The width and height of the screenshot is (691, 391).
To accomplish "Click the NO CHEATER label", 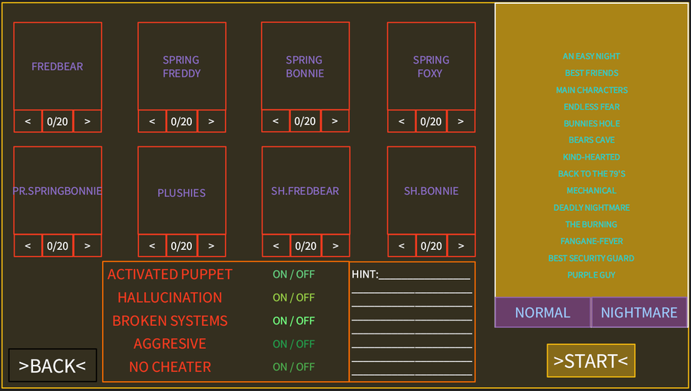I will 170,366.
